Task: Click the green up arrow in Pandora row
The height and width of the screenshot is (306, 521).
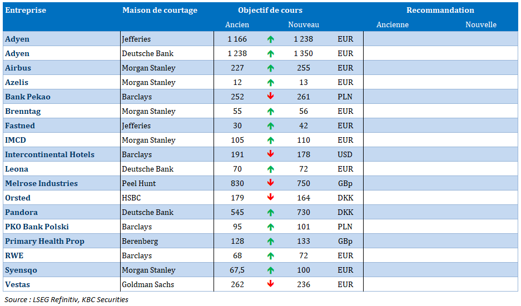Action: (270, 212)
